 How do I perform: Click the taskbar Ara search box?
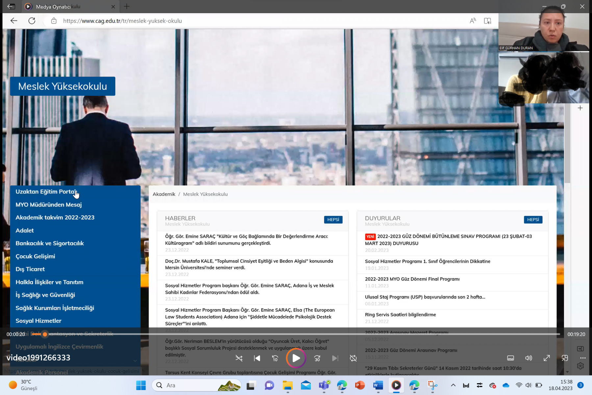pyautogui.click(x=196, y=385)
